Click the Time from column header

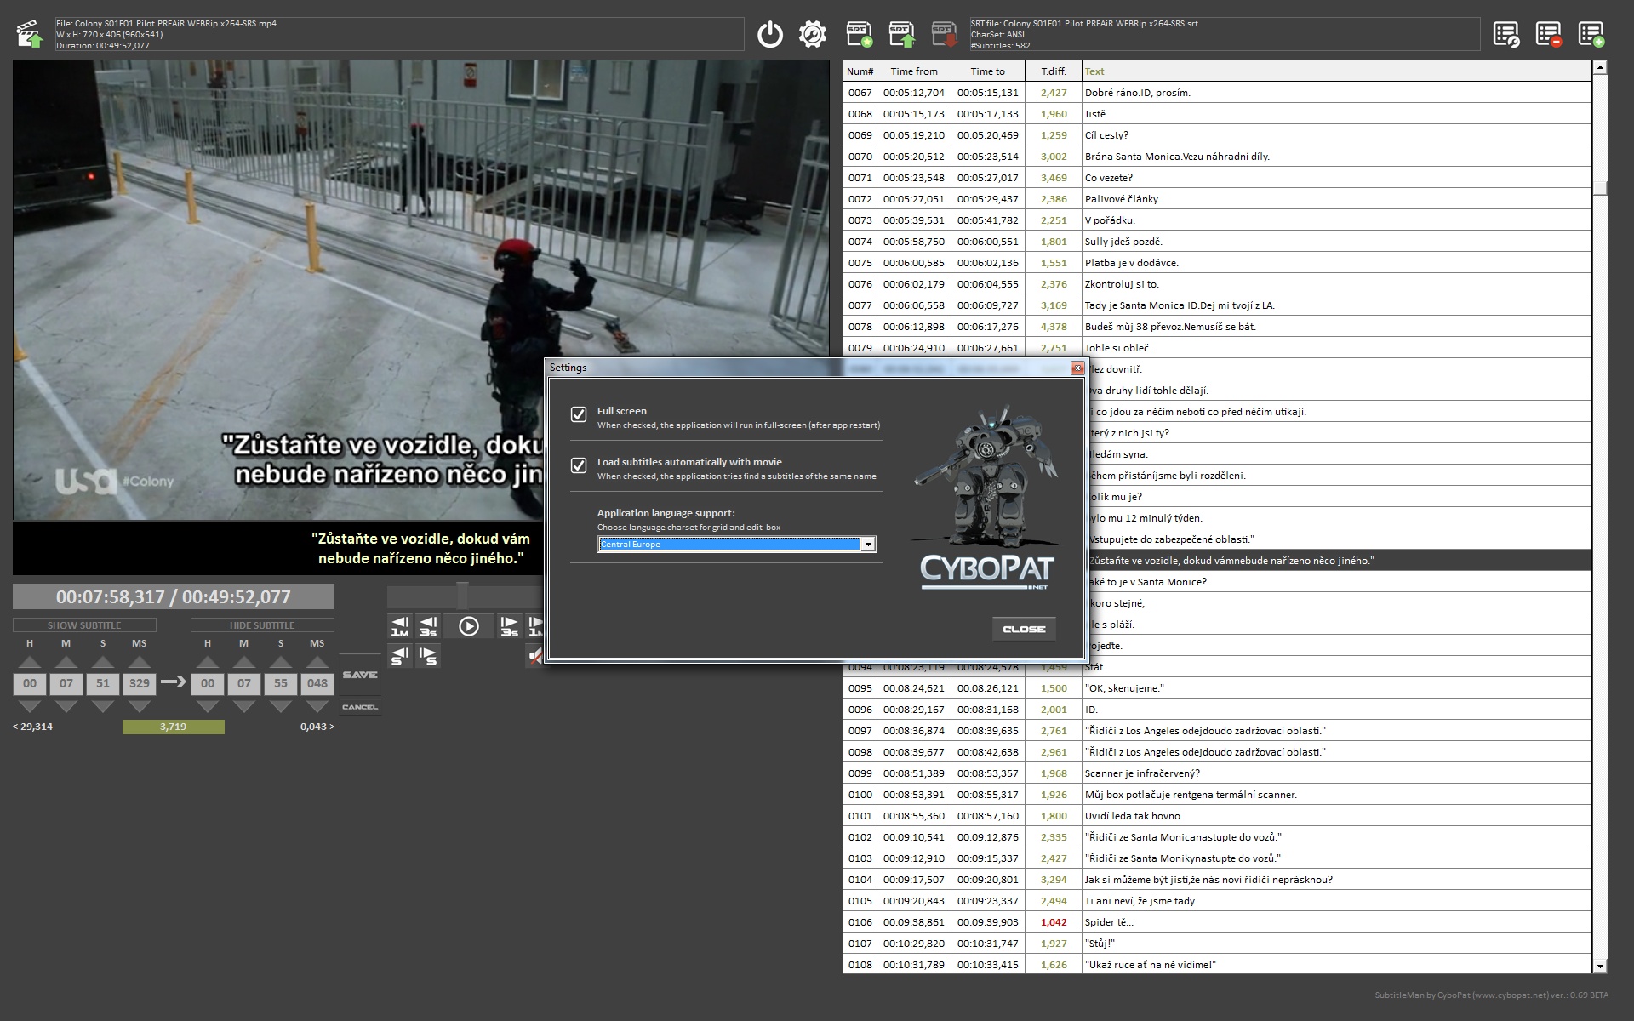tap(914, 71)
